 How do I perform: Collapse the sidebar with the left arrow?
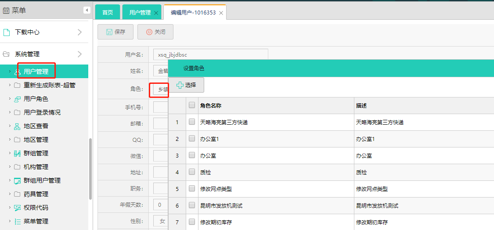coord(87,10)
